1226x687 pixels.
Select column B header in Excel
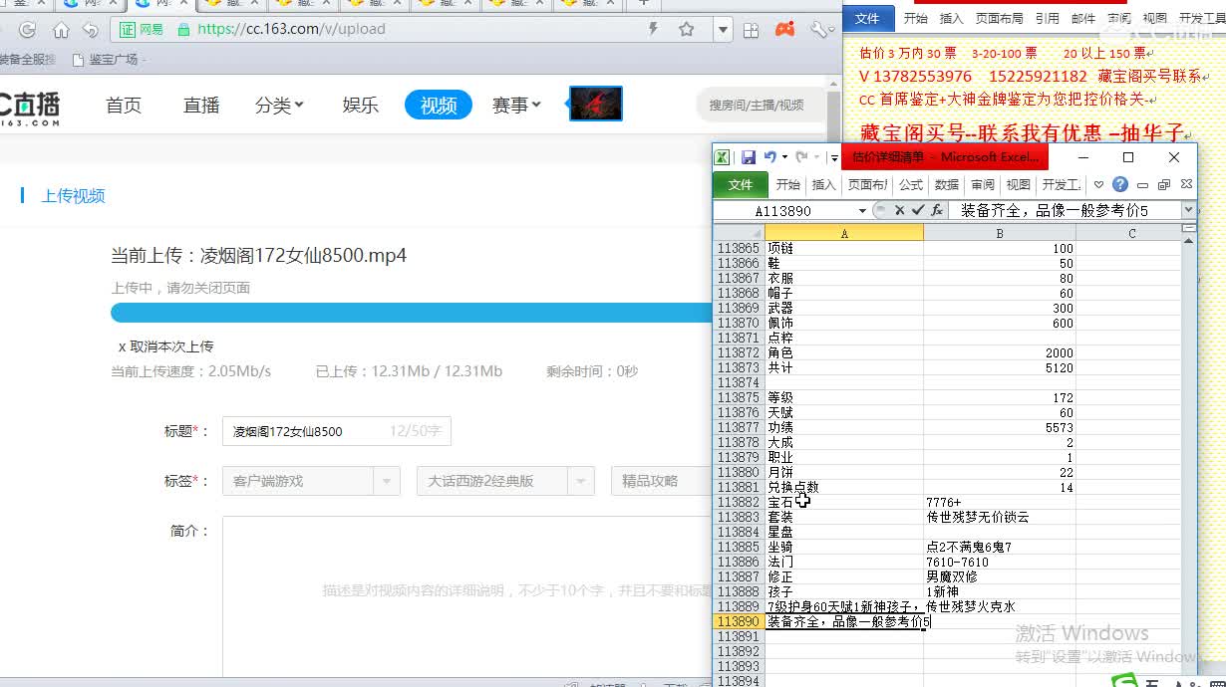1000,233
